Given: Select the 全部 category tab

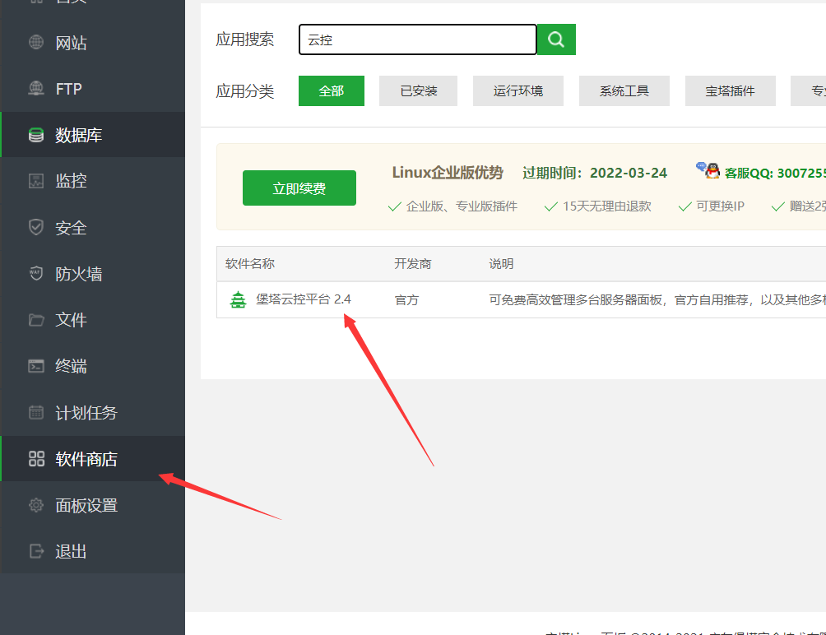Looking at the screenshot, I should point(332,91).
